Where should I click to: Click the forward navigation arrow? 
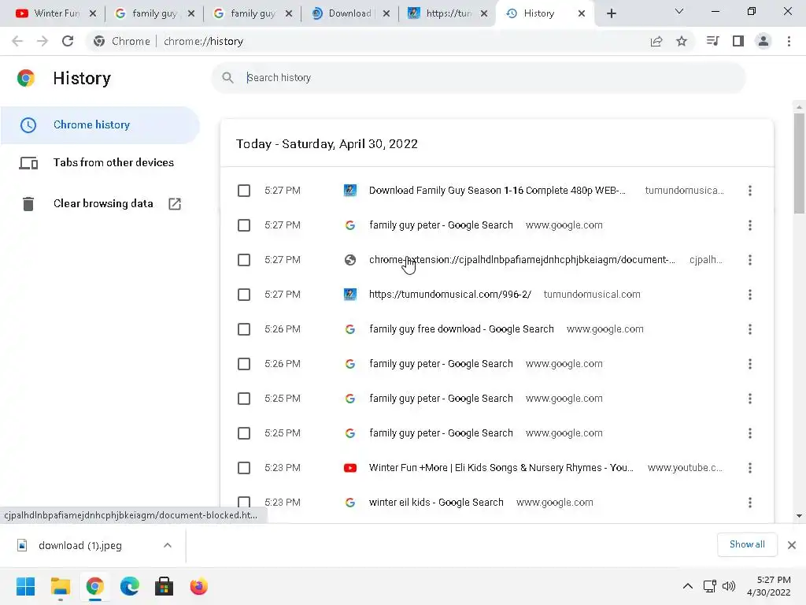click(x=43, y=41)
